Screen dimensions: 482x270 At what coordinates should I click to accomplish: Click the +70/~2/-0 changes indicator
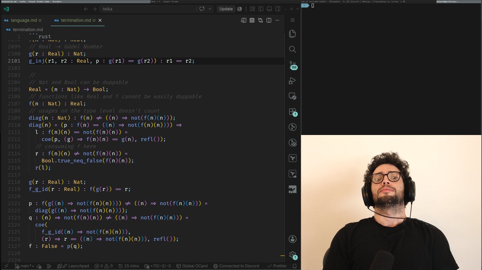click(x=157, y=266)
